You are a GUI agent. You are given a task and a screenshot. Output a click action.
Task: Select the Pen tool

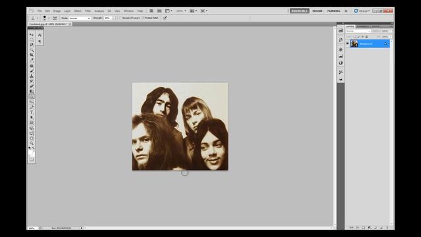tap(32, 107)
